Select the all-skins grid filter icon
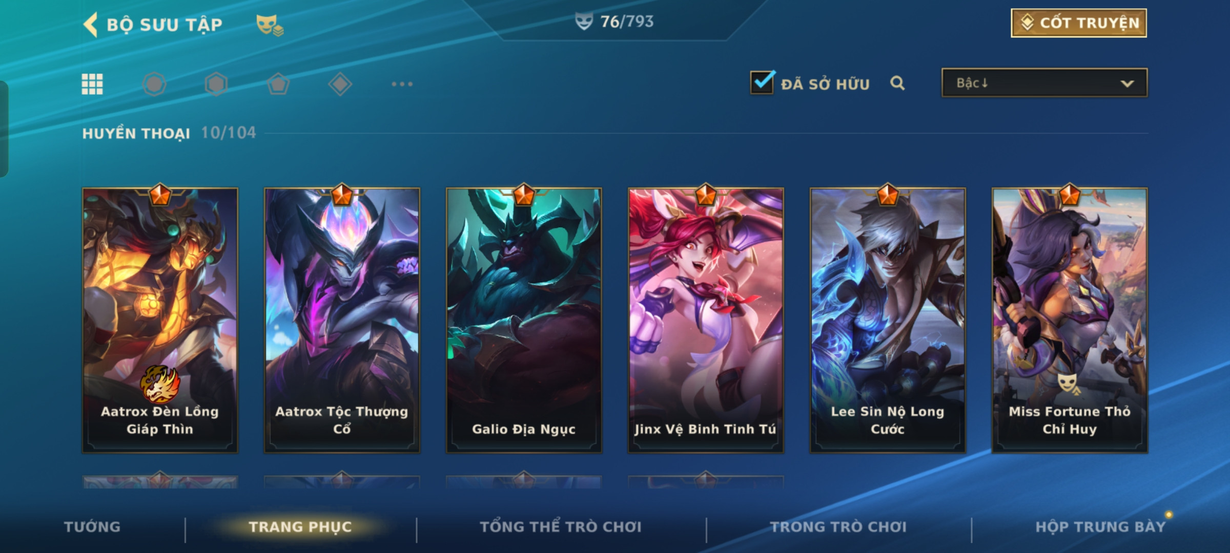The width and height of the screenshot is (1230, 553). (x=92, y=84)
